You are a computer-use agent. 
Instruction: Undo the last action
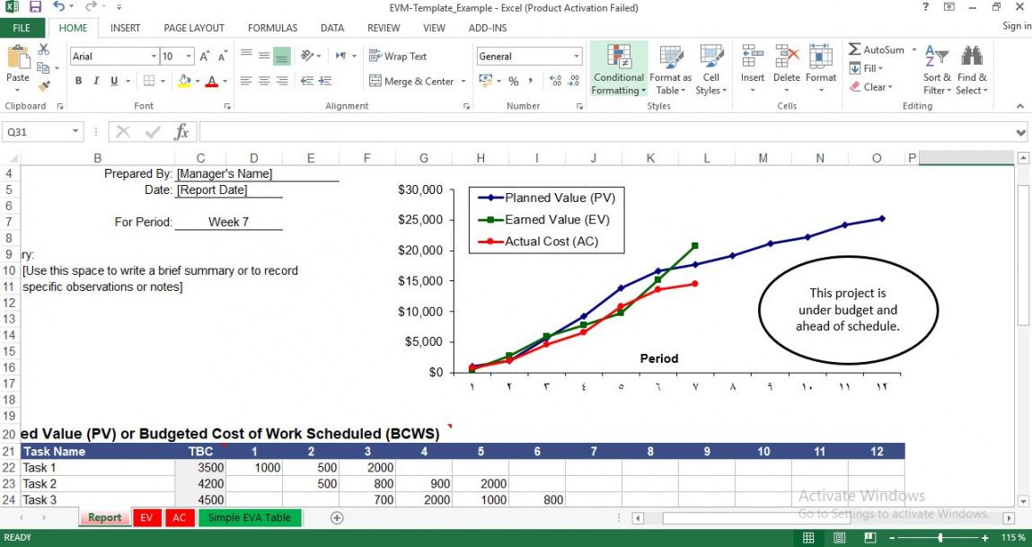58,7
